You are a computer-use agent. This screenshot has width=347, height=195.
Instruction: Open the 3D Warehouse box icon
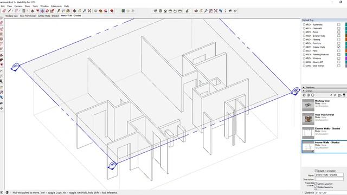100,11
